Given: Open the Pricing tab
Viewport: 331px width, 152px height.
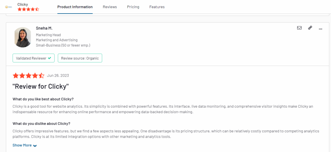Looking at the screenshot, I should click(x=133, y=7).
